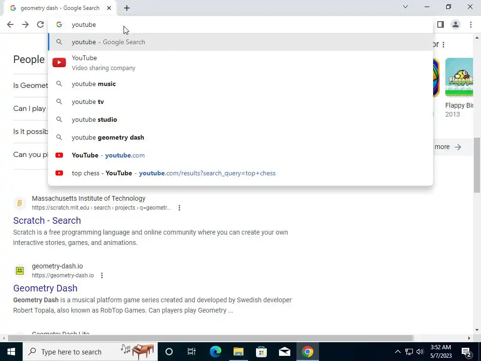Open the clock showing 3:52 AM
Image resolution: width=481 pixels, height=361 pixels.
pyautogui.click(x=441, y=352)
